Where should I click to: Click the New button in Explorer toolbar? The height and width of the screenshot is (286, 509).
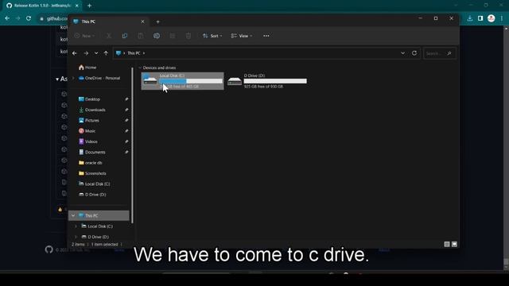[84, 36]
